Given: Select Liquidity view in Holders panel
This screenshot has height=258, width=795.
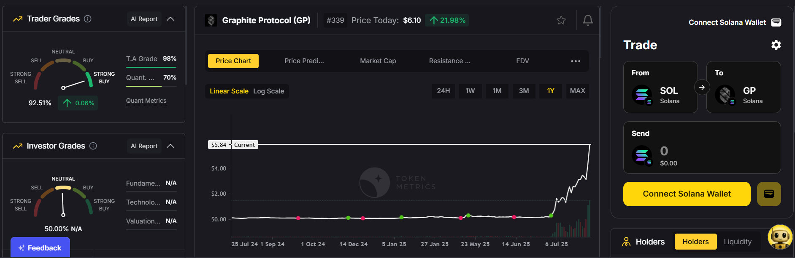Looking at the screenshot, I should (738, 242).
